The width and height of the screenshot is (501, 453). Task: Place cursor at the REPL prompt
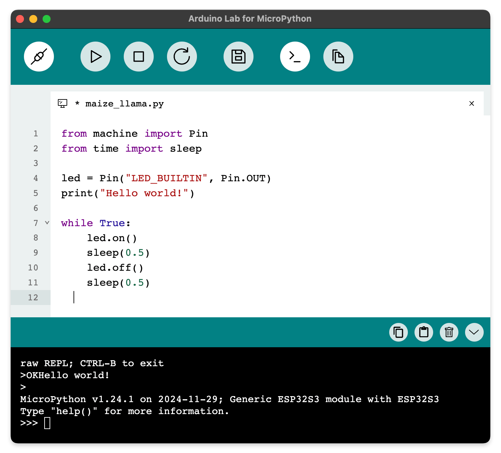coord(47,423)
